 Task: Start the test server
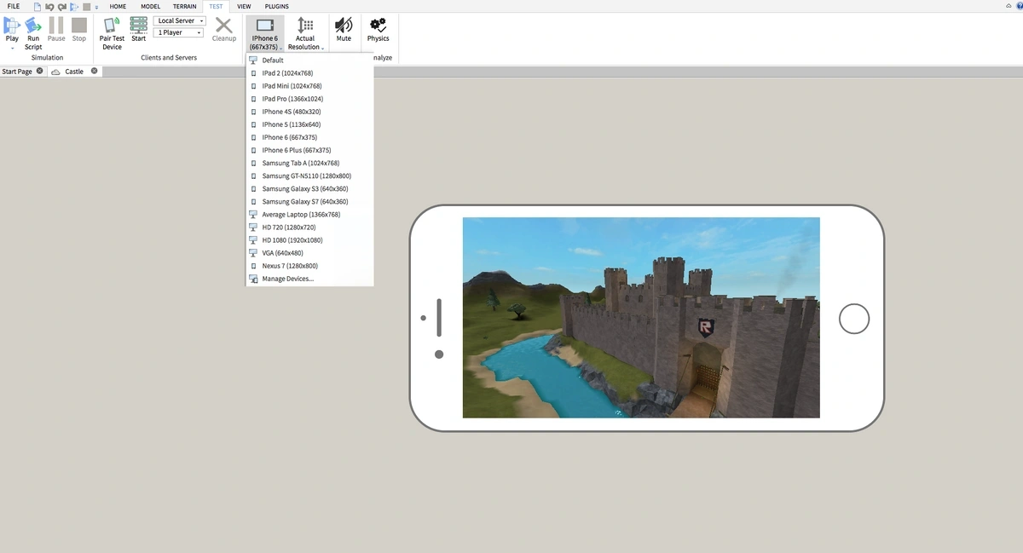138,26
